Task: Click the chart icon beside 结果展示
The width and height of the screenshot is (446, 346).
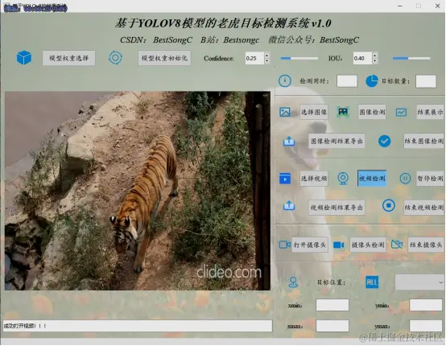Action: pyautogui.click(x=401, y=112)
